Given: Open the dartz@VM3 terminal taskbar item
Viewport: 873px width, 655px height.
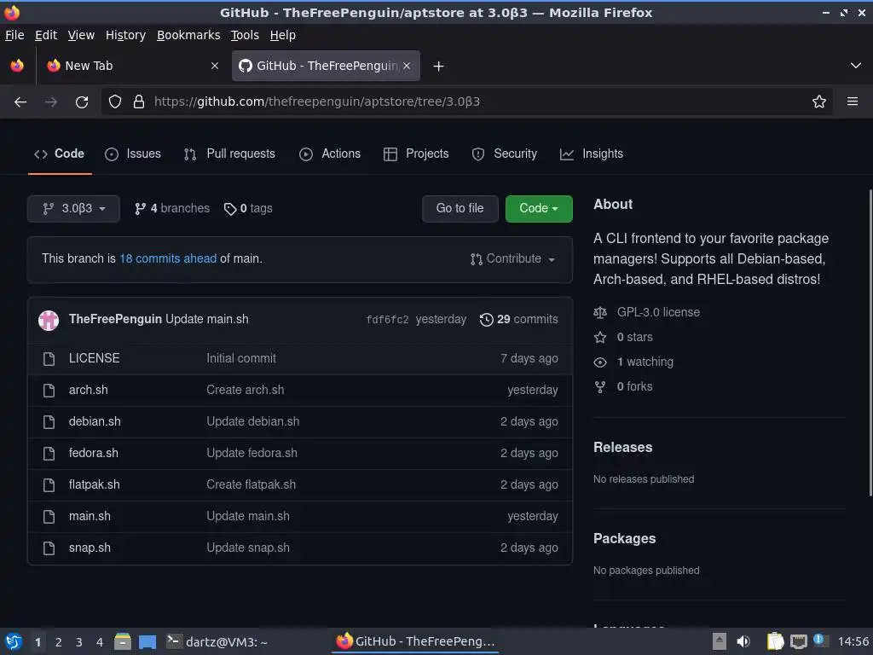Looking at the screenshot, I should point(217,641).
